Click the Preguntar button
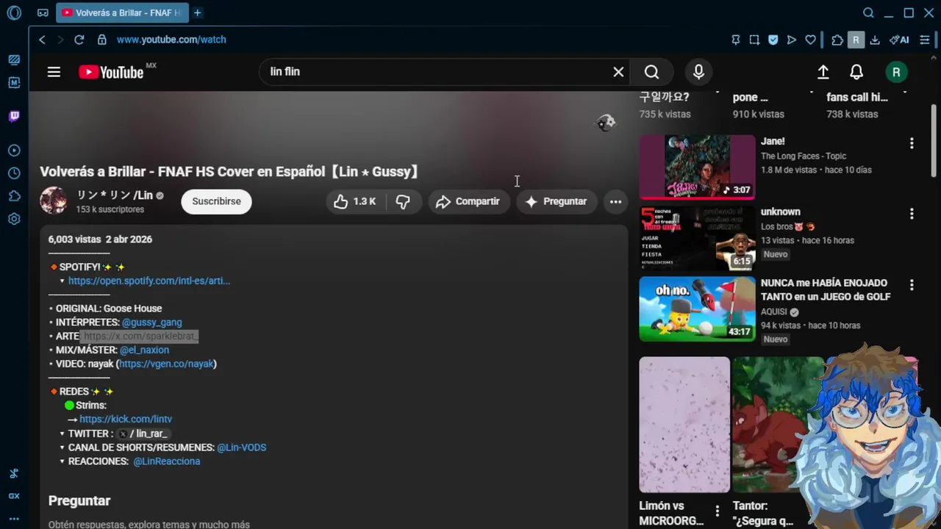The width and height of the screenshot is (941, 529). [x=556, y=201]
